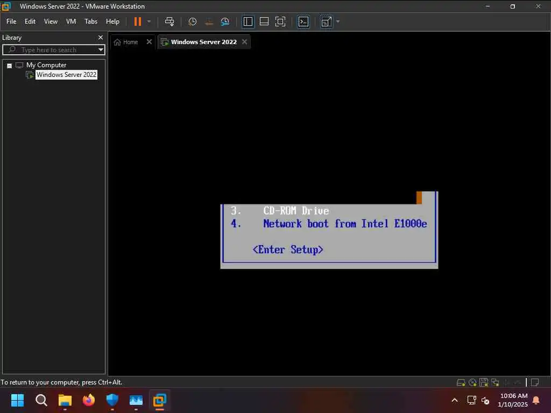Click the revert to snapshot toolbar icon
Screen dimensions: 551x413
pos(209,22)
